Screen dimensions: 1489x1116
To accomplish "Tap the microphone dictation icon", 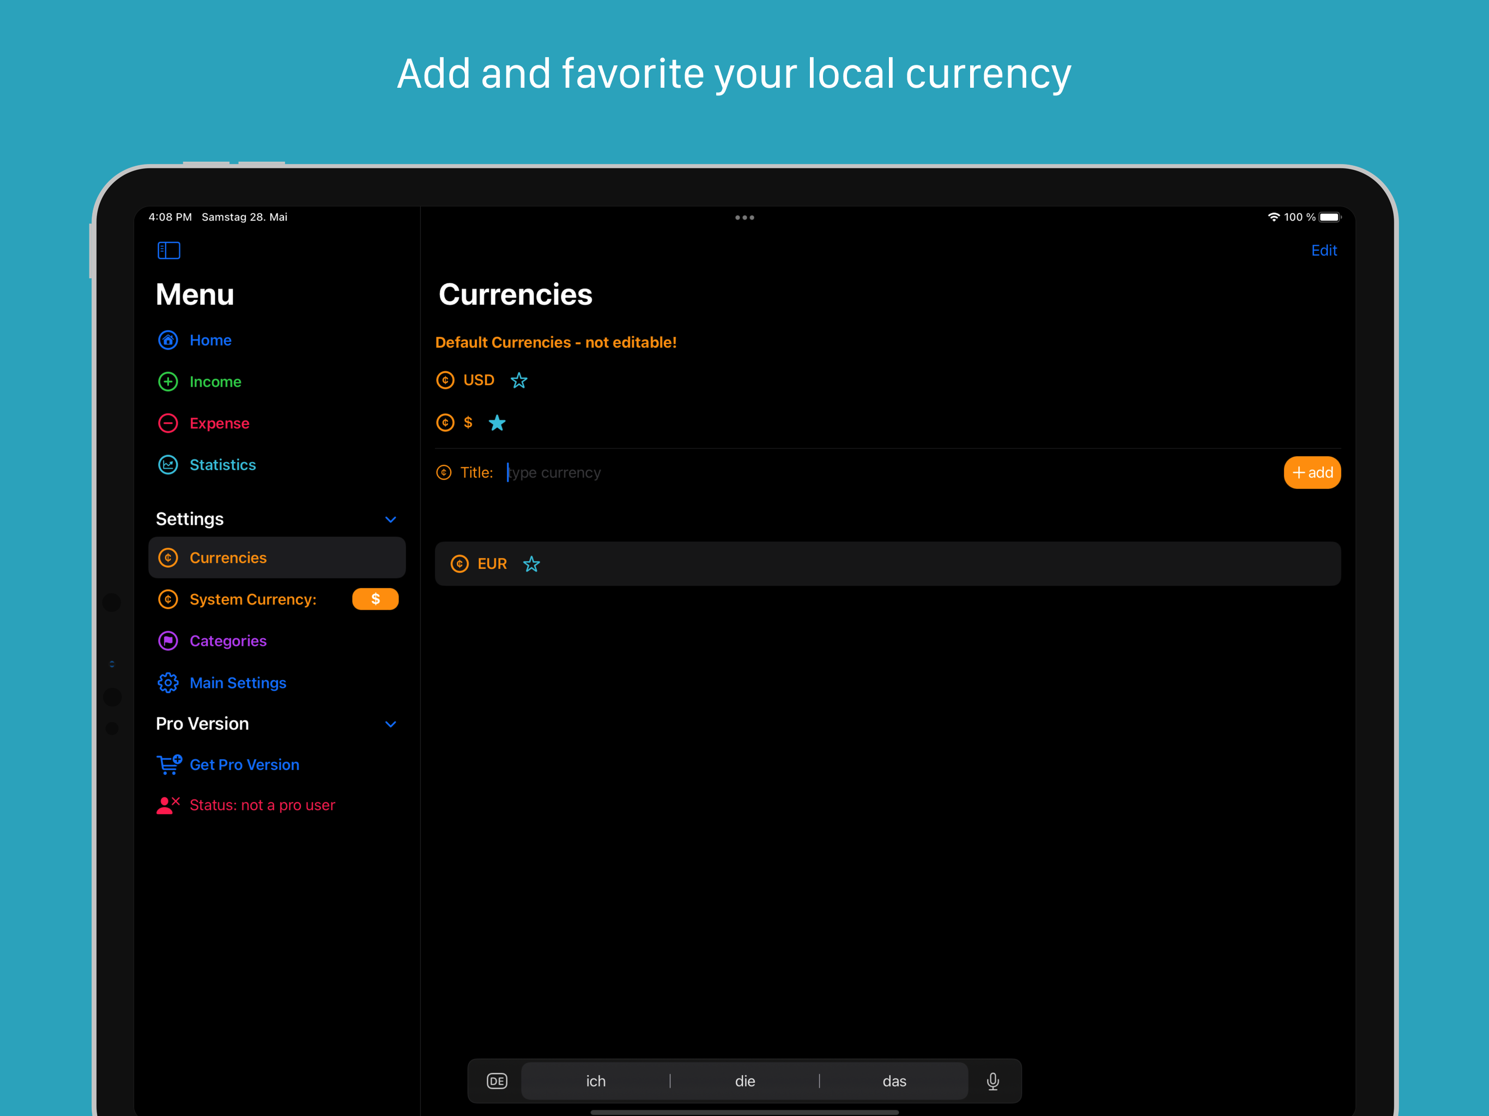I will point(993,1082).
